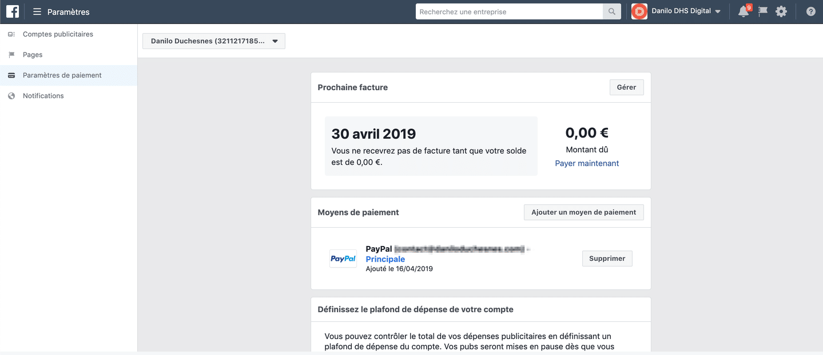The image size is (823, 355).
Task: Open Comptes publicitaires in the sidebar
Action: click(x=69, y=34)
